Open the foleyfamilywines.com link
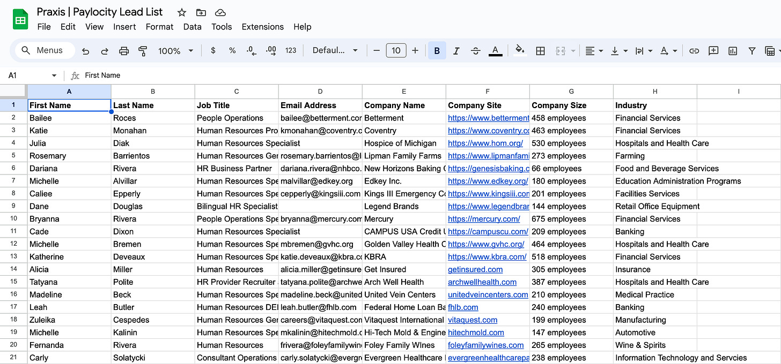 tap(486, 345)
